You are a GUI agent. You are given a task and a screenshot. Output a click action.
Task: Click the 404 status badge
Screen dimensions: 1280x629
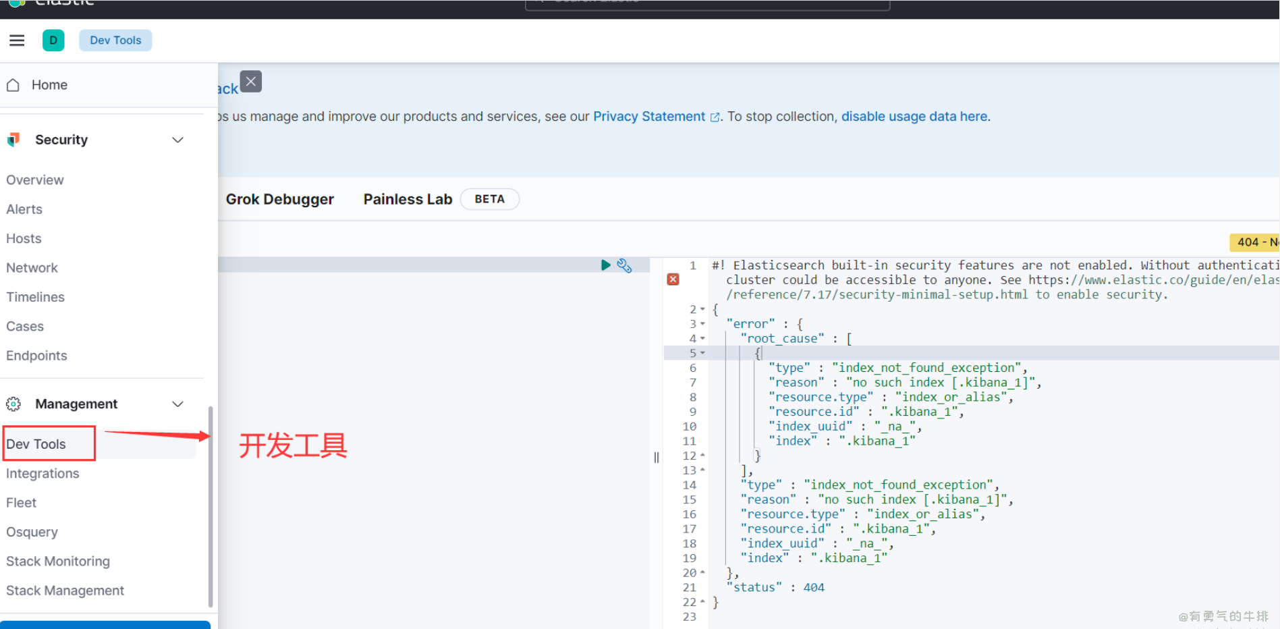1254,242
